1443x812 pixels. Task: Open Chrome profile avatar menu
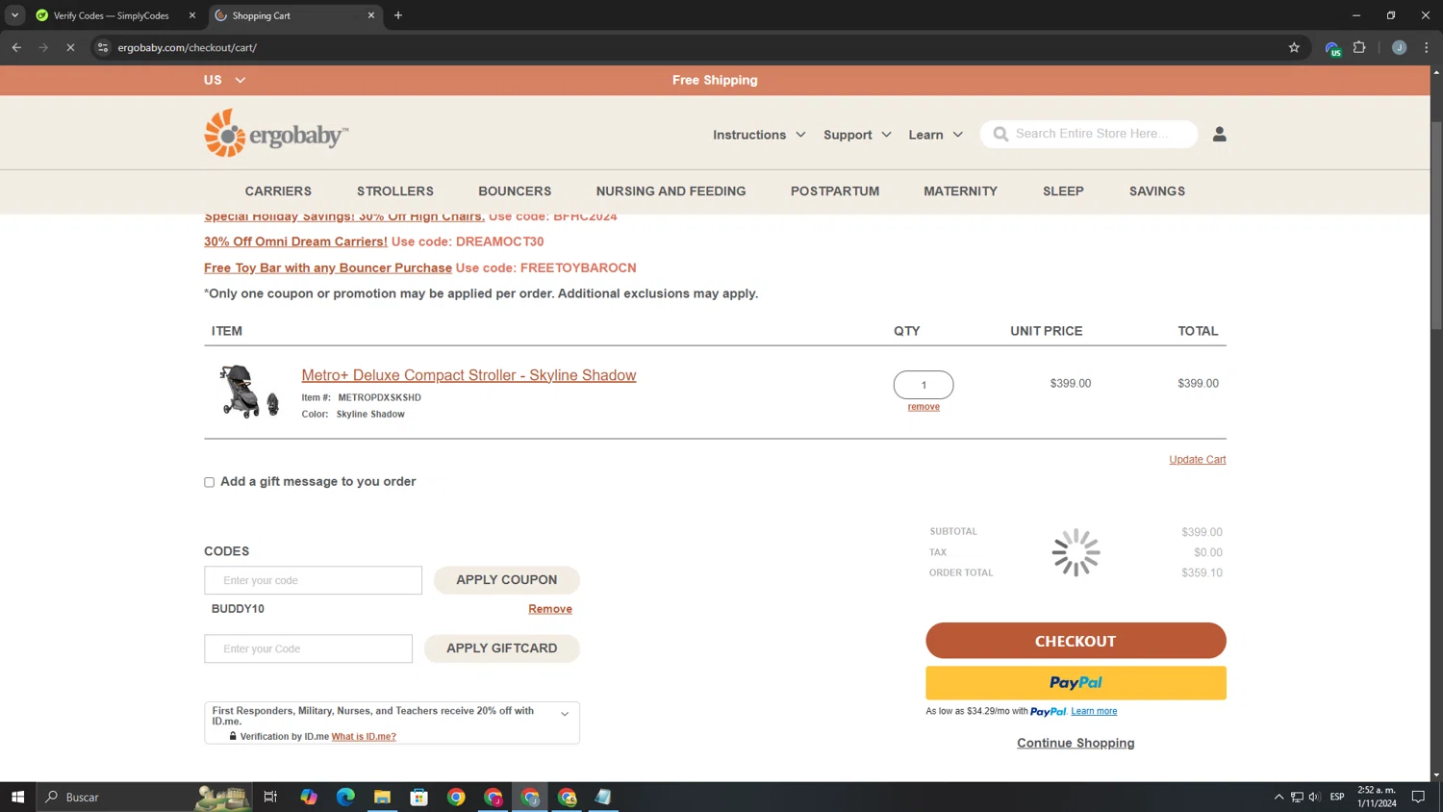(1399, 47)
